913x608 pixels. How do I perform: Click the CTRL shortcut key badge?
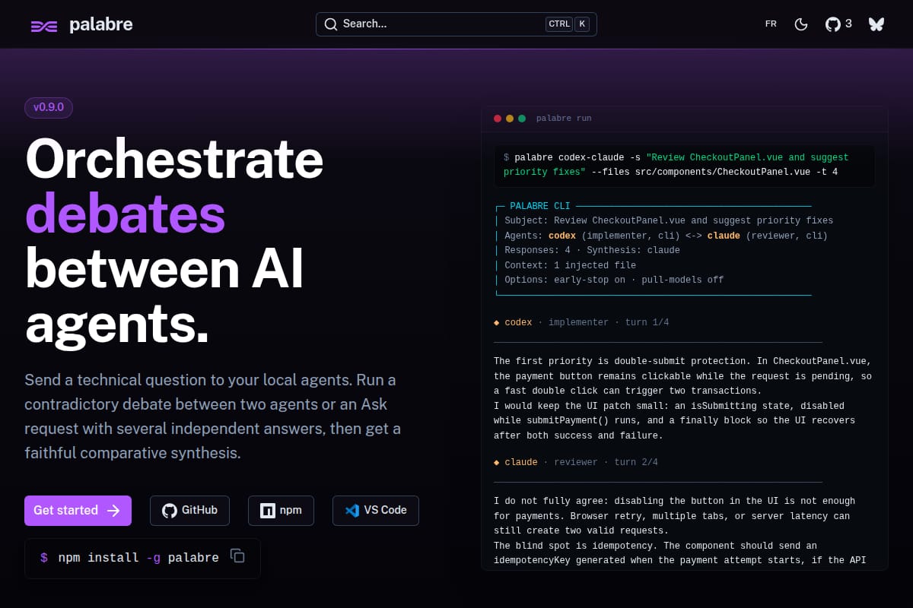tap(559, 24)
